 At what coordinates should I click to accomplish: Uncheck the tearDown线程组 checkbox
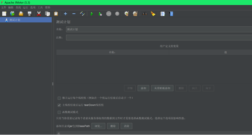[59, 105]
